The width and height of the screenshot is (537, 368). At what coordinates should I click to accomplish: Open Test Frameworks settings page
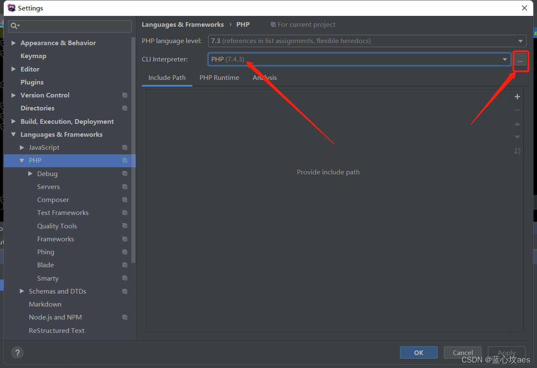[x=63, y=213]
